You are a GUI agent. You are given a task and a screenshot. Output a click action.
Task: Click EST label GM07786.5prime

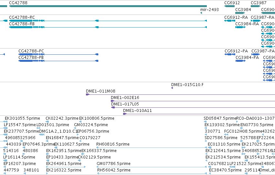[x=114, y=164]
